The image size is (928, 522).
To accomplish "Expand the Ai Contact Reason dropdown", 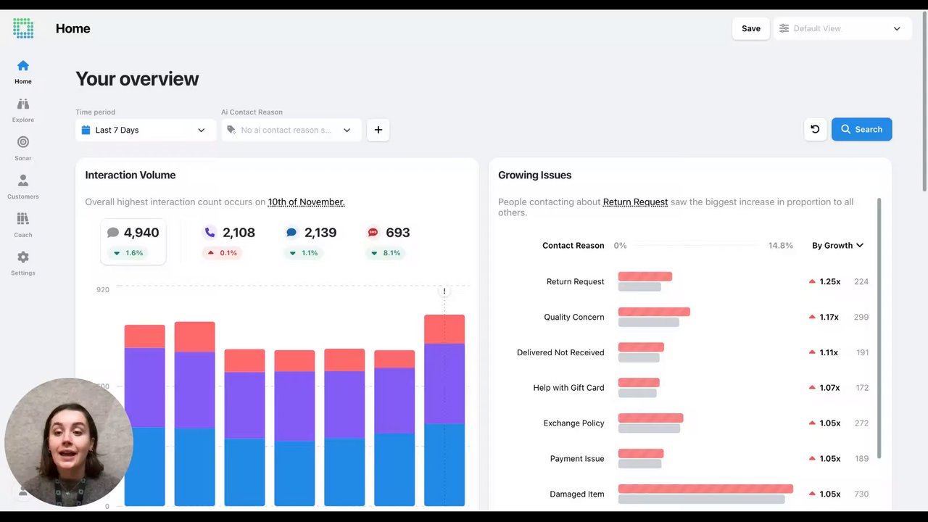I will [291, 130].
